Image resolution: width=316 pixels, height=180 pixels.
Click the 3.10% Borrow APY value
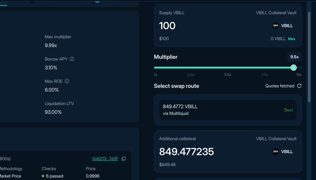[x=51, y=68]
